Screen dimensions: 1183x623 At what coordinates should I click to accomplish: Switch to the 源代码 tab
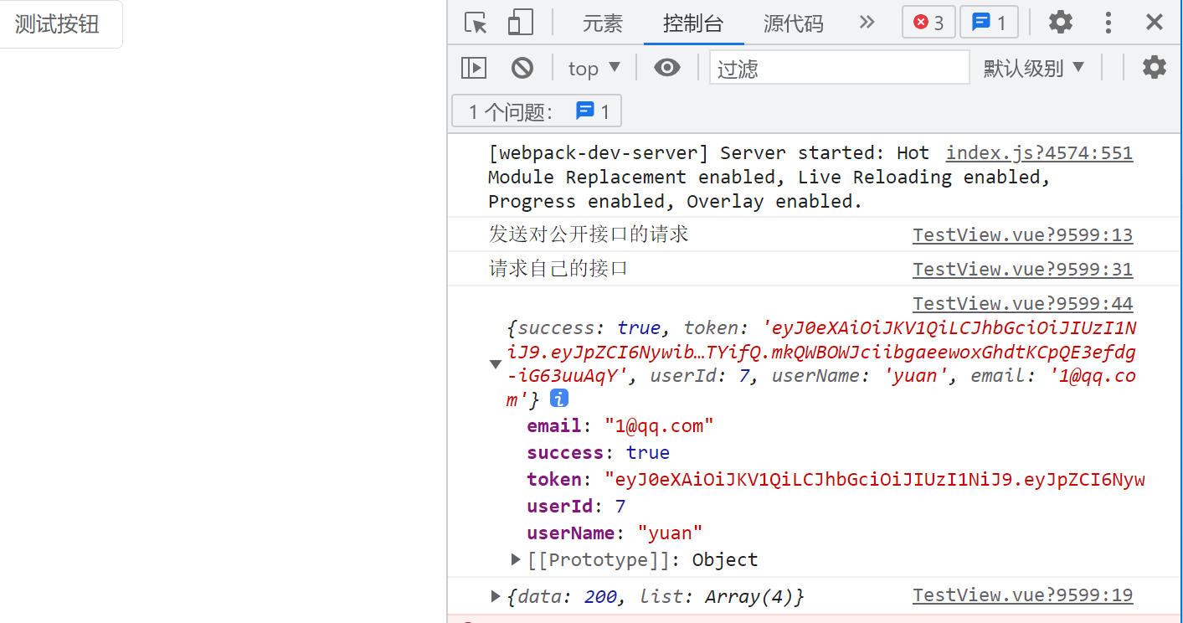point(793,23)
